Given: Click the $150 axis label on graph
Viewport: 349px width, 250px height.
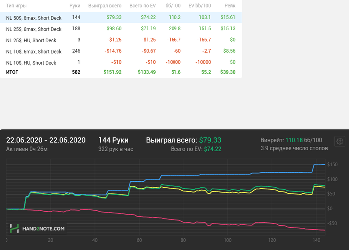Looking at the screenshot, I should [332, 164].
